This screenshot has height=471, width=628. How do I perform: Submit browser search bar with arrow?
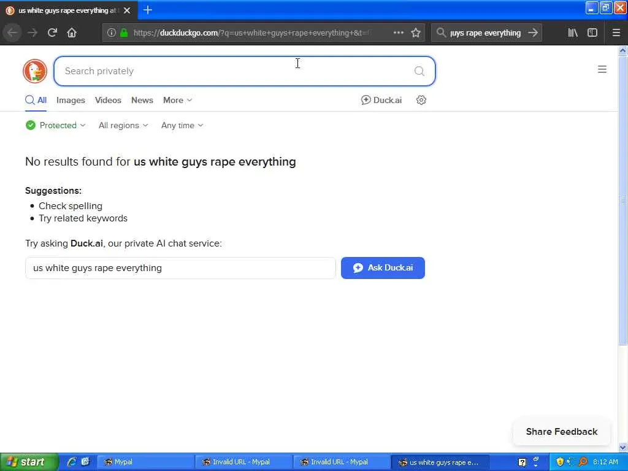pyautogui.click(x=533, y=33)
